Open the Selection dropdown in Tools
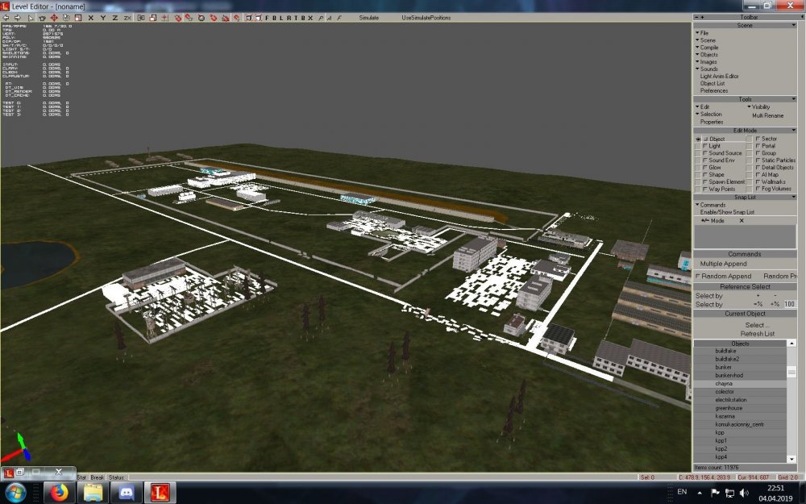 tap(708, 115)
